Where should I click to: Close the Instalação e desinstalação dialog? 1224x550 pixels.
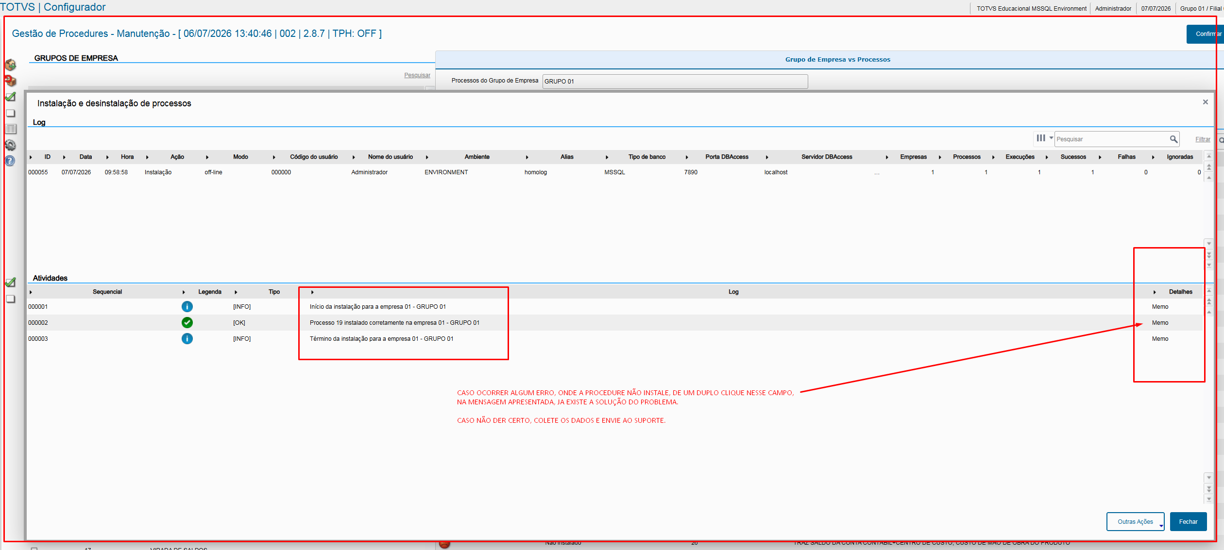coord(1205,102)
